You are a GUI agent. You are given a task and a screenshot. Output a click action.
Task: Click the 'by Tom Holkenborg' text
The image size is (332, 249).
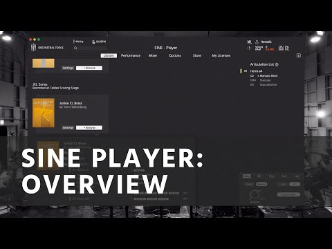(x=73, y=107)
